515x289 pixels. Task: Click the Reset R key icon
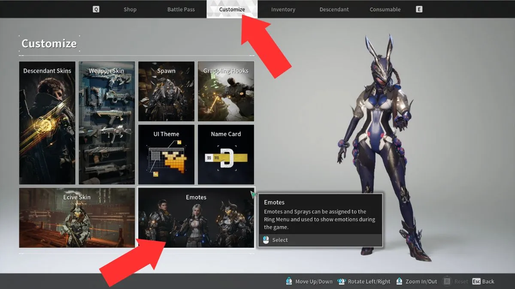pos(447,281)
